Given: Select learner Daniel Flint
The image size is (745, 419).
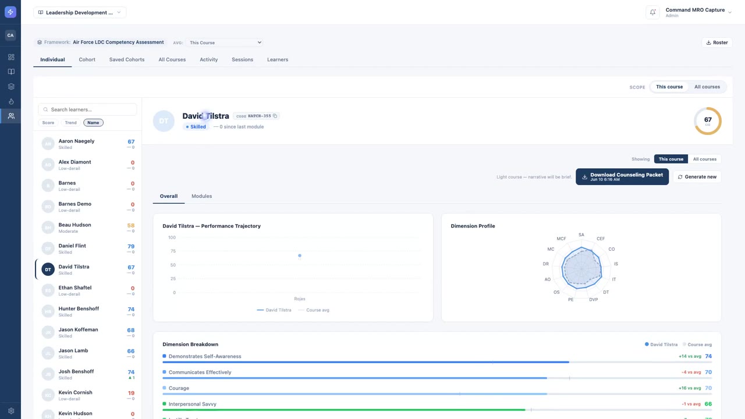Looking at the screenshot, I should coord(88,248).
